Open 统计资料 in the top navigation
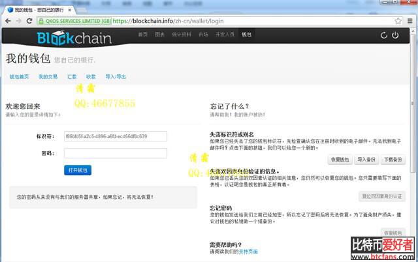Image resolution: width=418 pixels, height=262 pixels. [182, 35]
